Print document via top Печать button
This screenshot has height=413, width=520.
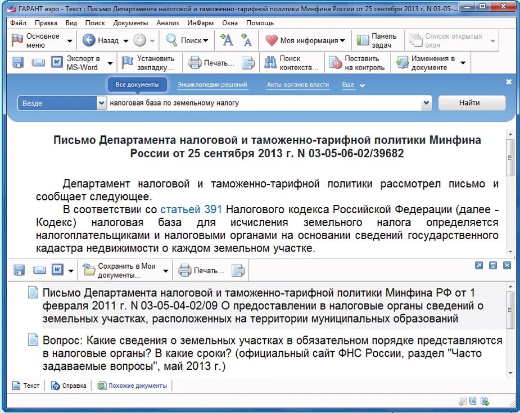pyautogui.click(x=211, y=62)
